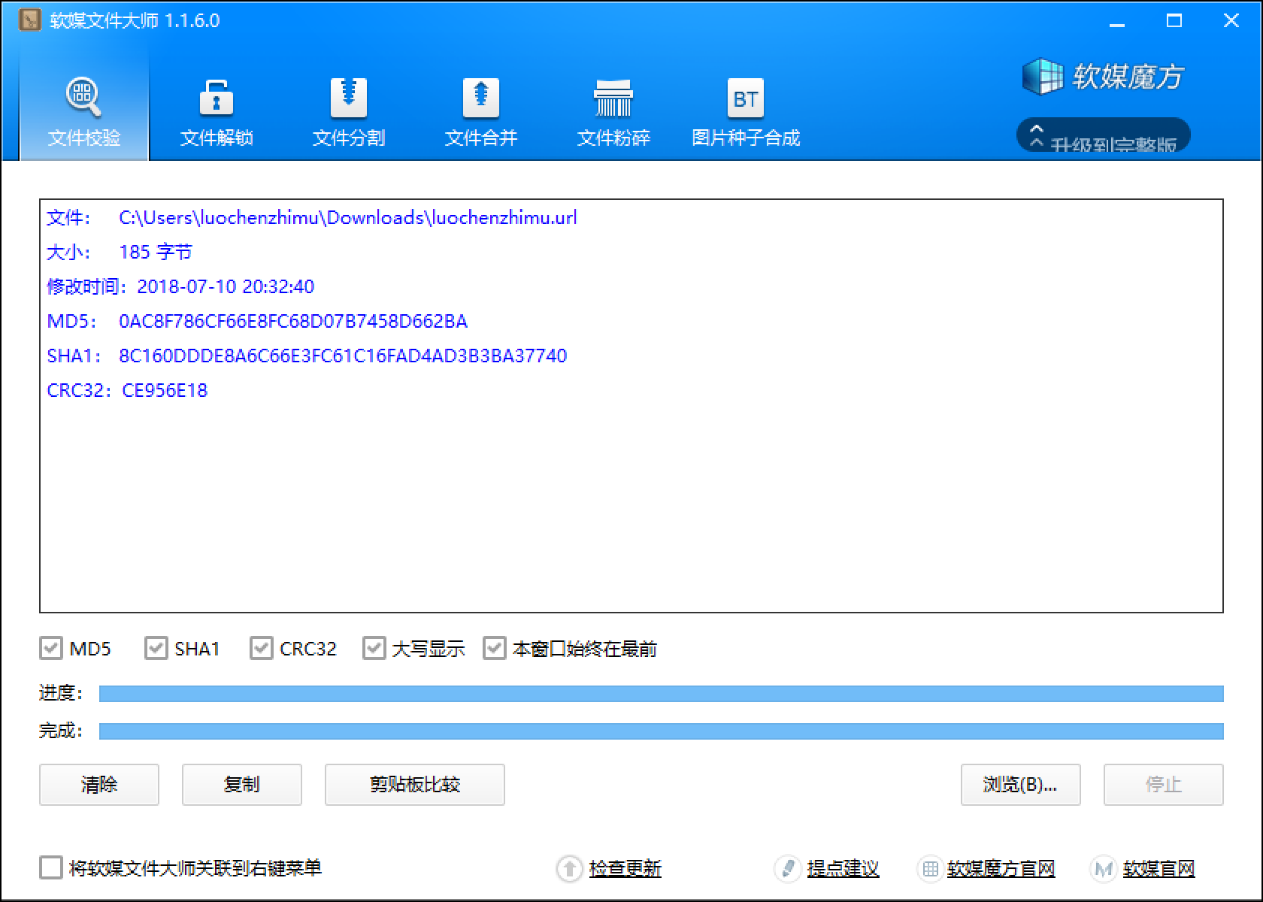The width and height of the screenshot is (1263, 902).
Task: Switch to the 文件解锁 tab label
Action: point(216,138)
